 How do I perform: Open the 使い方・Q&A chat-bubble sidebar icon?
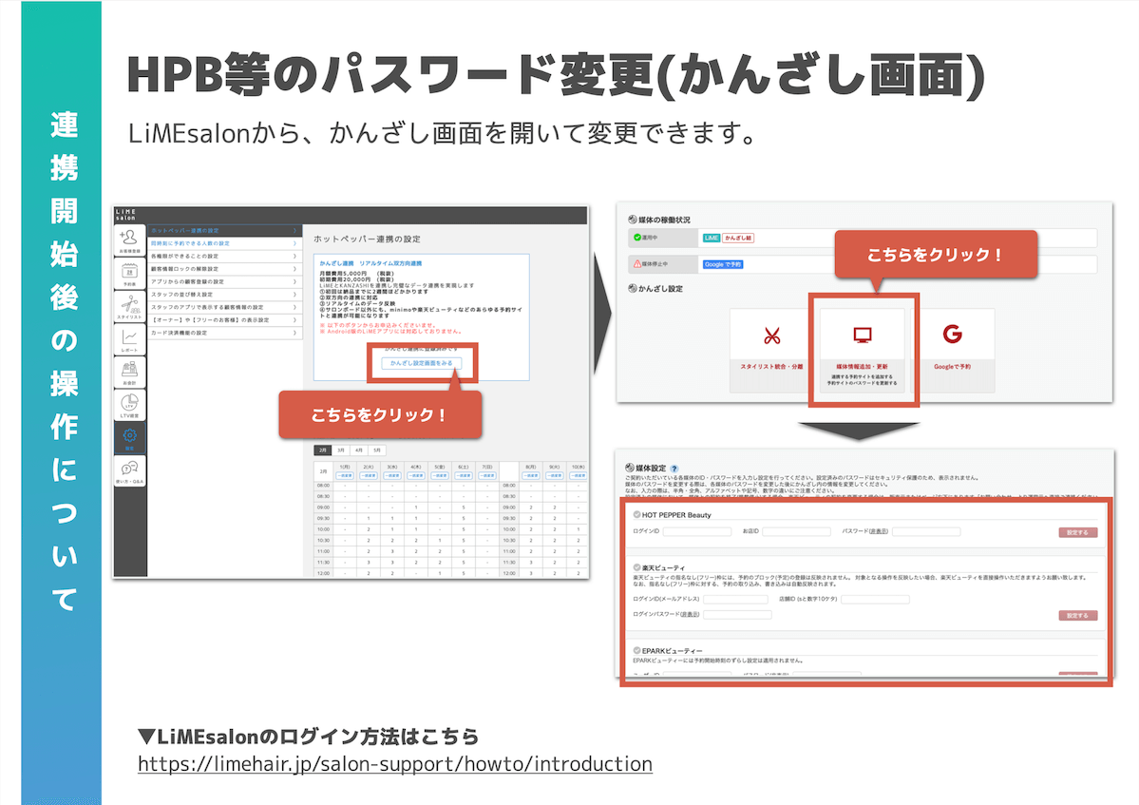(x=129, y=470)
